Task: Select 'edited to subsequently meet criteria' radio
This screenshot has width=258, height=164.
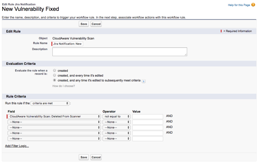Action: (54, 80)
